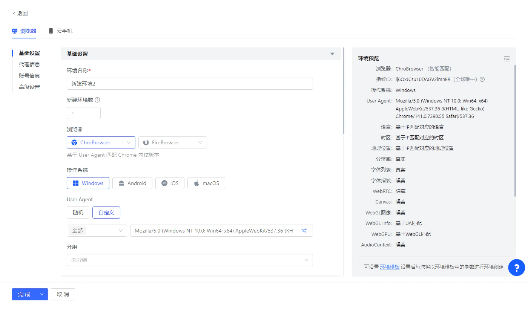Choose Android operating system
Image resolution: width=528 pixels, height=309 pixels.
pyautogui.click(x=132, y=183)
